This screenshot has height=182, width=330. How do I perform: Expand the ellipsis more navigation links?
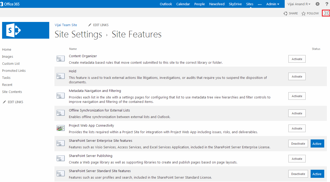pos(260,4)
